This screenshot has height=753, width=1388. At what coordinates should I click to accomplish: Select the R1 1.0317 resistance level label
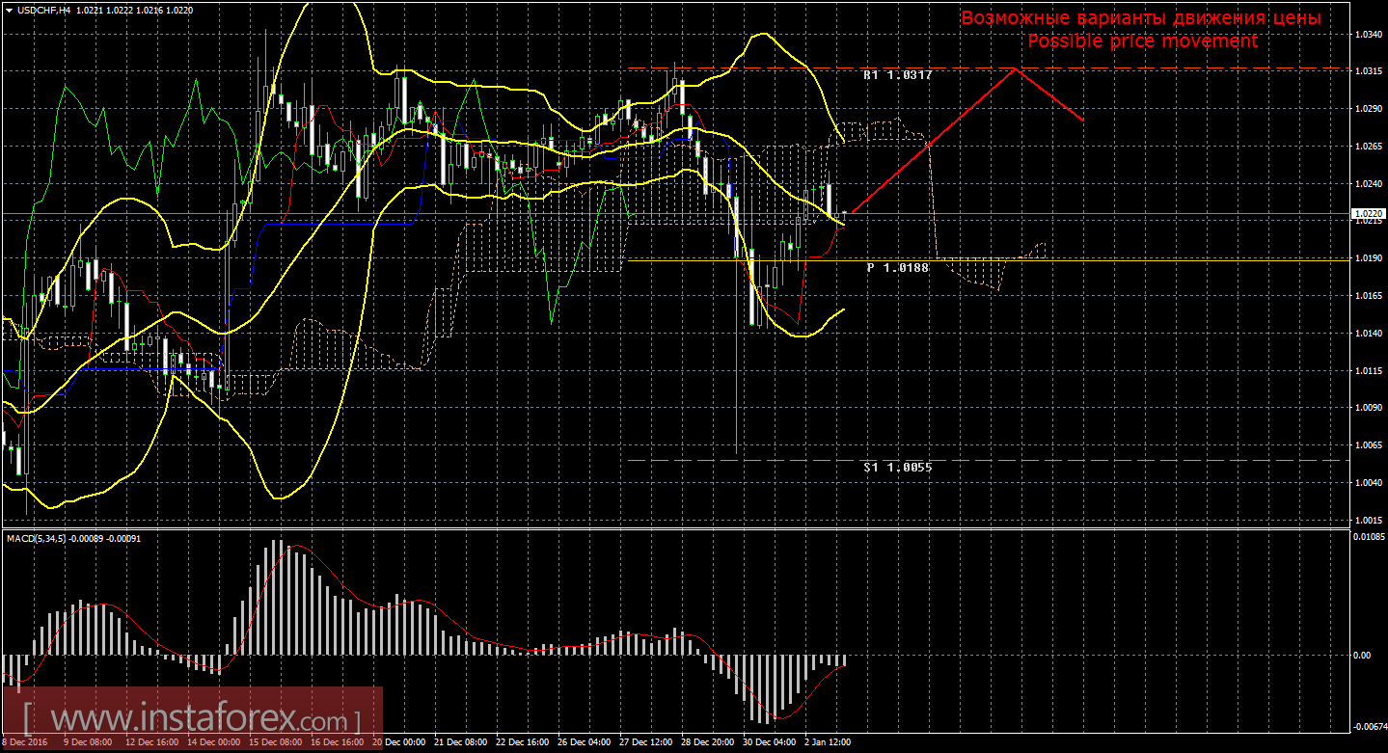[897, 74]
